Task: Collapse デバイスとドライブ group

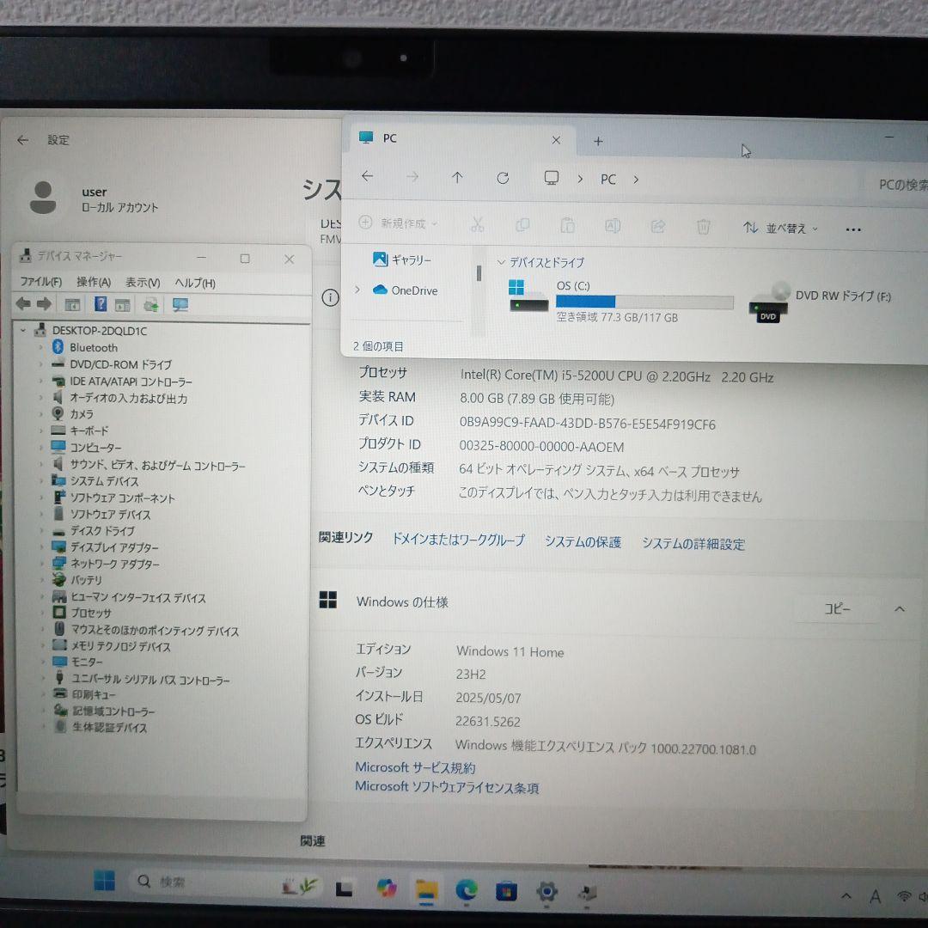Action: coord(501,261)
